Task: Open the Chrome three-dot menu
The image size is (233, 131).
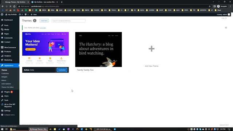Action: (230, 7)
